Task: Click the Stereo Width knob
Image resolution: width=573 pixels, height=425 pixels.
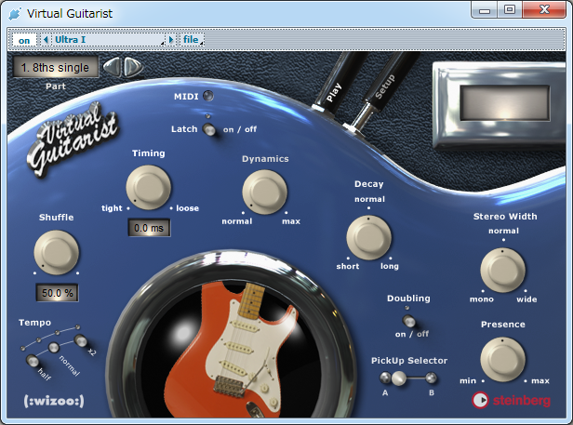Action: (503, 270)
